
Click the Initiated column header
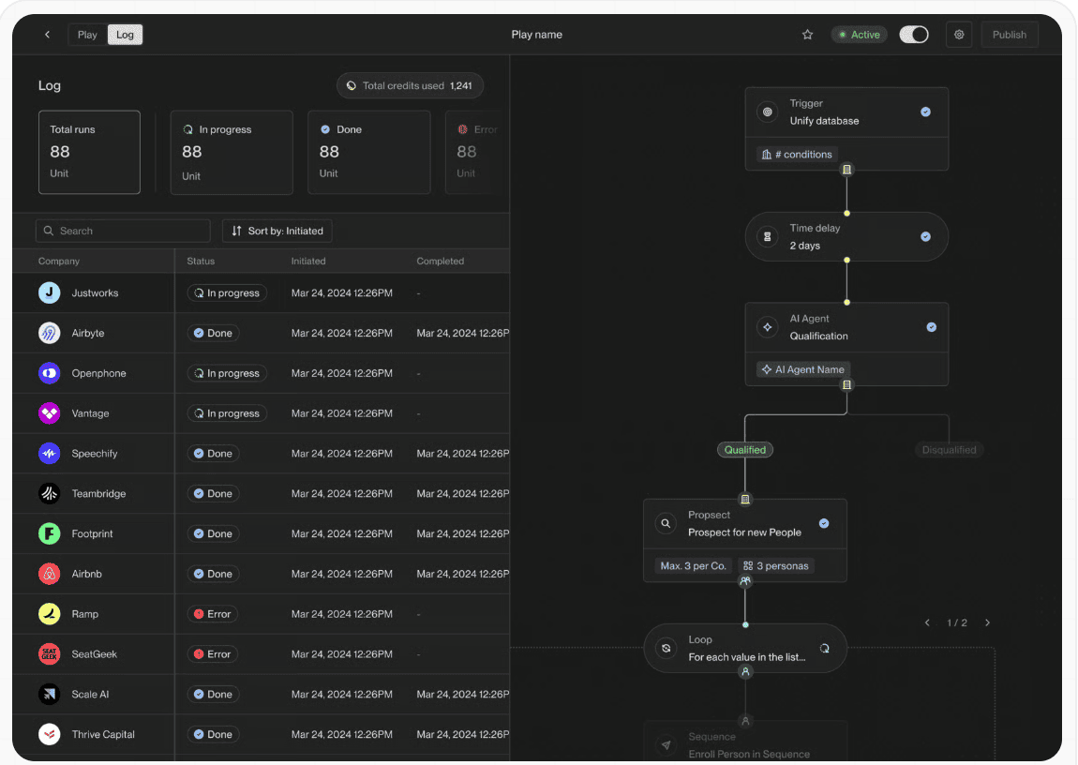[x=308, y=262]
